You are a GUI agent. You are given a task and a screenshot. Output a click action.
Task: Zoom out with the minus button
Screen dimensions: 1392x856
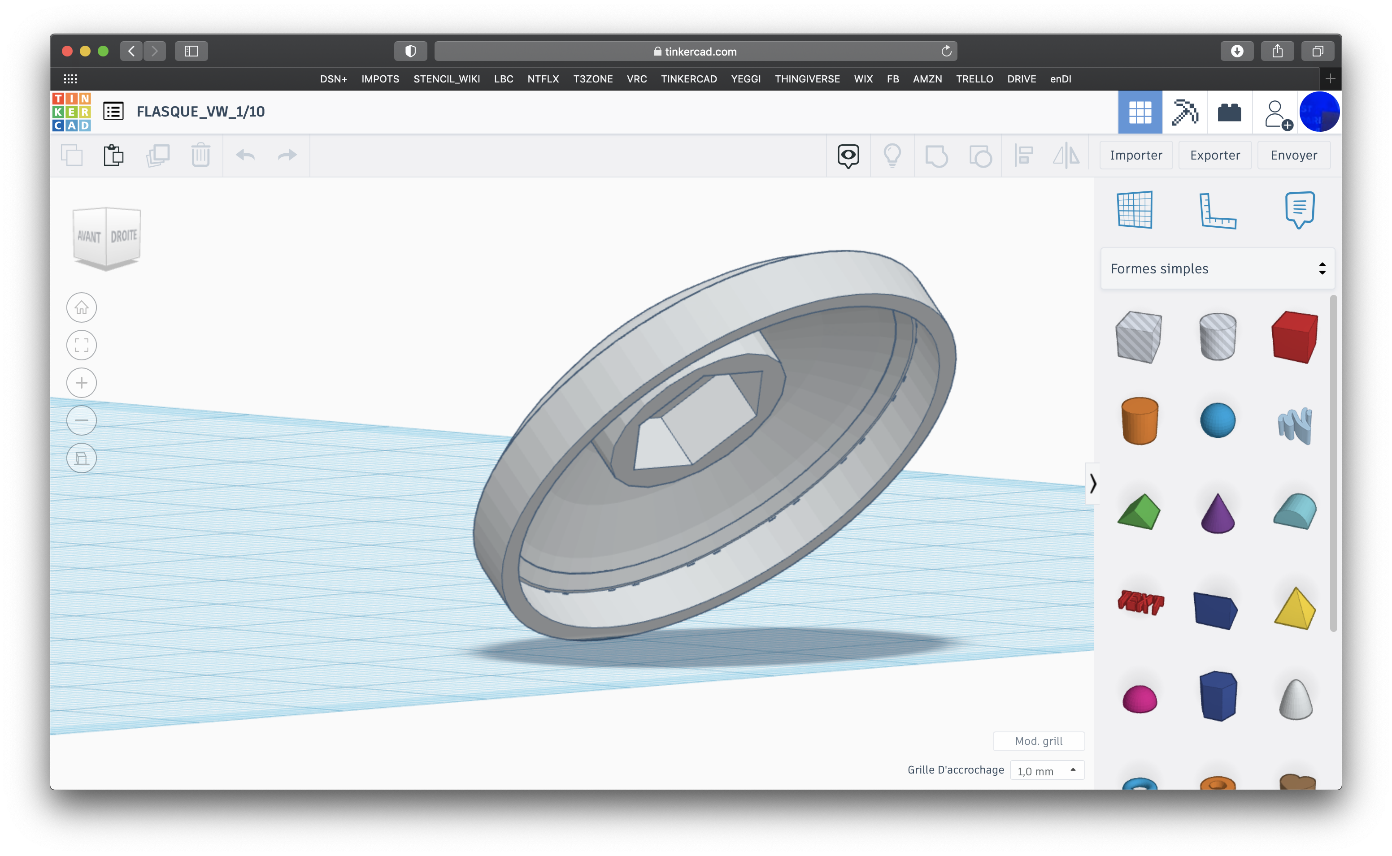pos(82,421)
